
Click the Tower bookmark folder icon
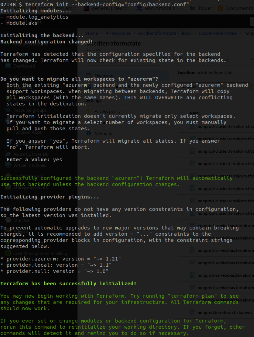(x=192, y=8)
